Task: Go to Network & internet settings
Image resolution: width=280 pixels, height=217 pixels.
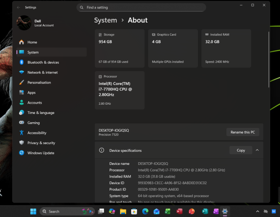Action: point(42,73)
